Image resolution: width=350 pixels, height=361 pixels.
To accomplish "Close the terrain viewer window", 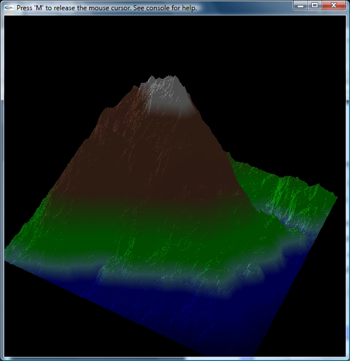I will tap(334, 5).
